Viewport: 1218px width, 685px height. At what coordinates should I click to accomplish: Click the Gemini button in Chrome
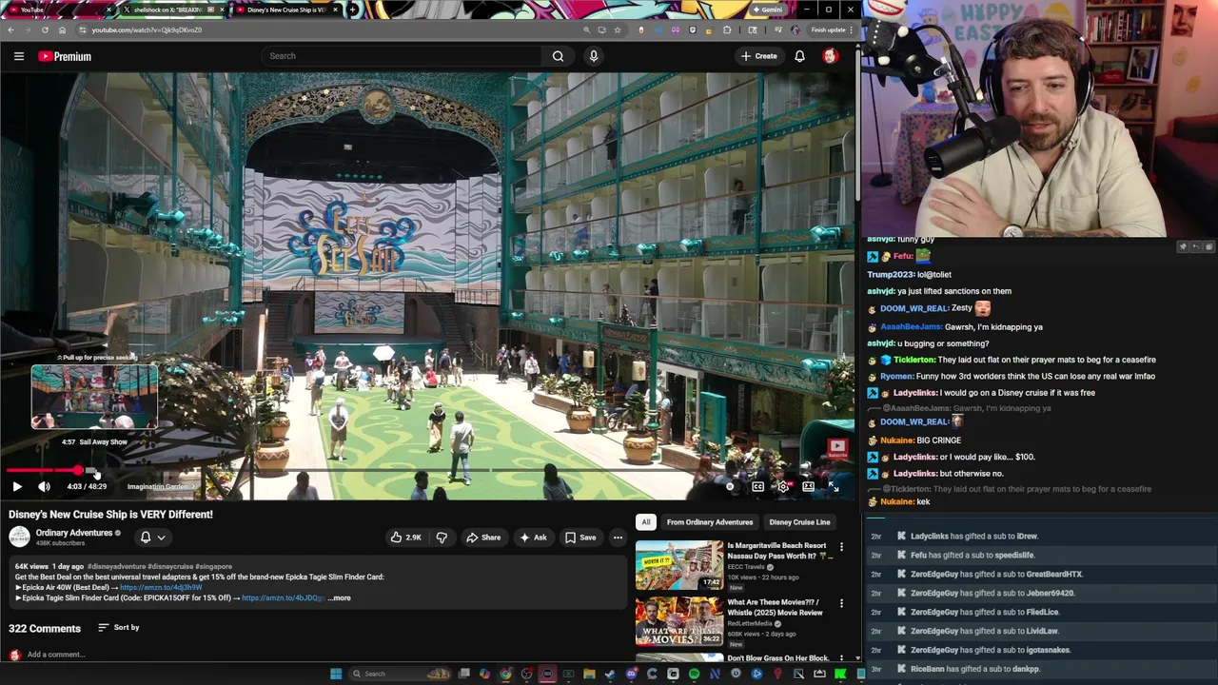click(769, 10)
